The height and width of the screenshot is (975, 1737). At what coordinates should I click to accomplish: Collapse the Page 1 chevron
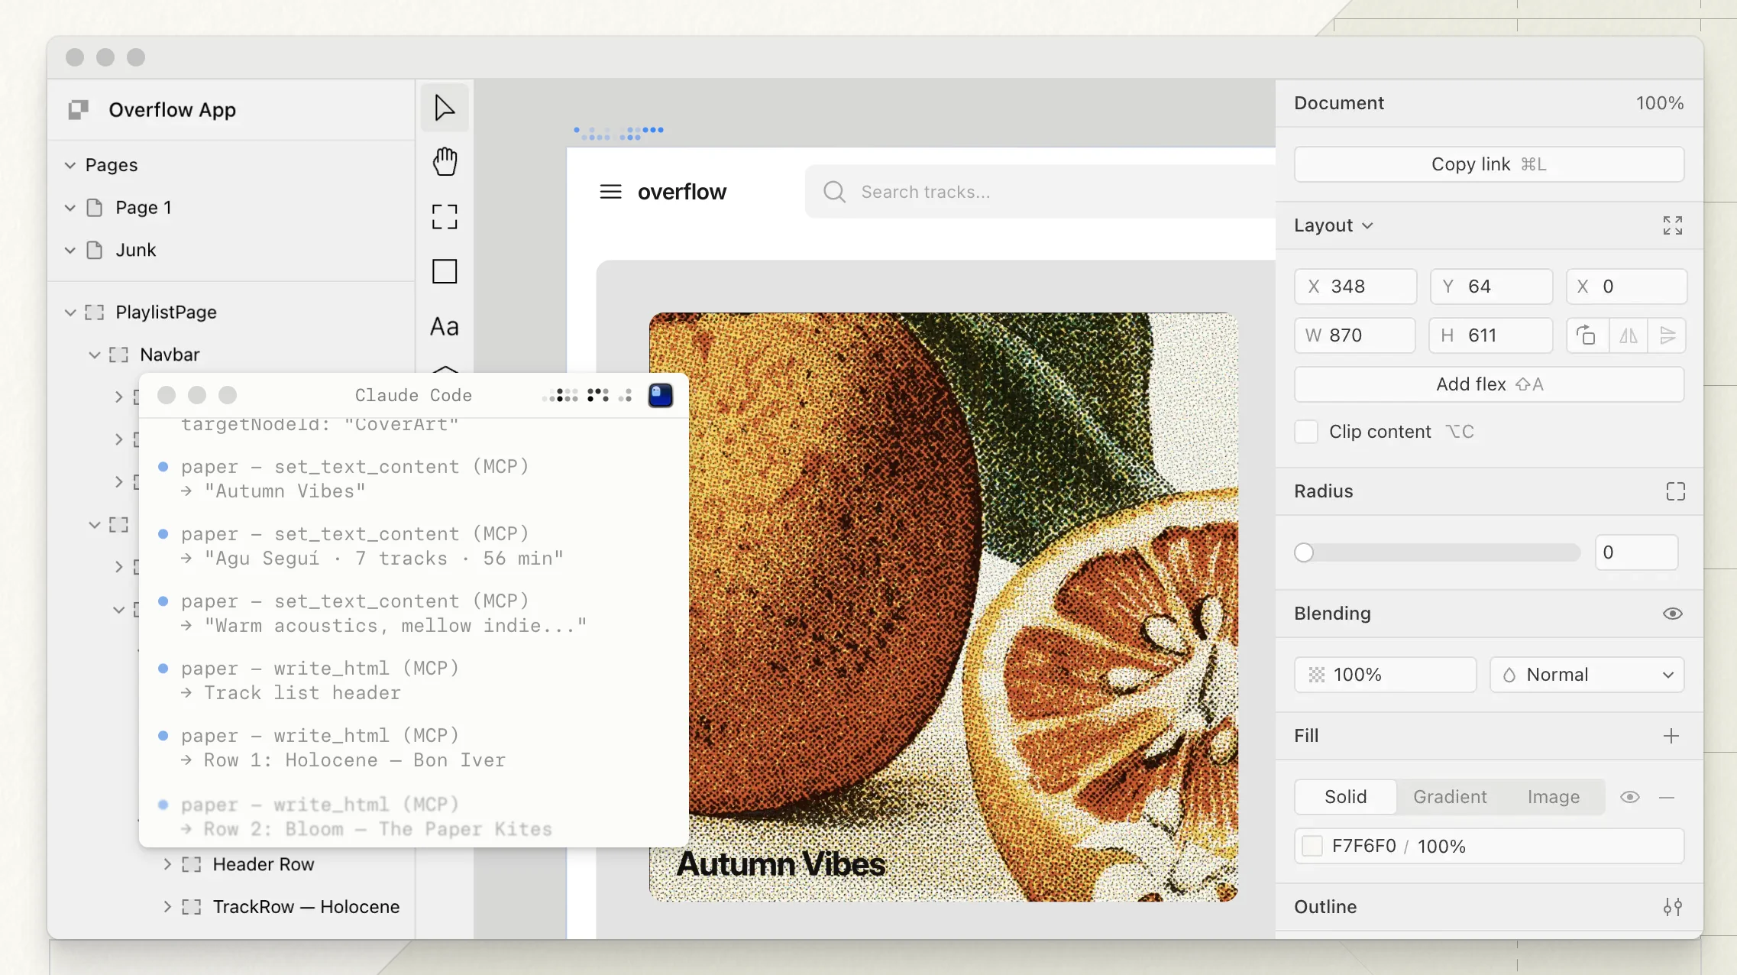[x=70, y=208]
